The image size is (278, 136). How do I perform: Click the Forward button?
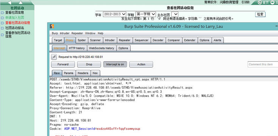coord(63,64)
